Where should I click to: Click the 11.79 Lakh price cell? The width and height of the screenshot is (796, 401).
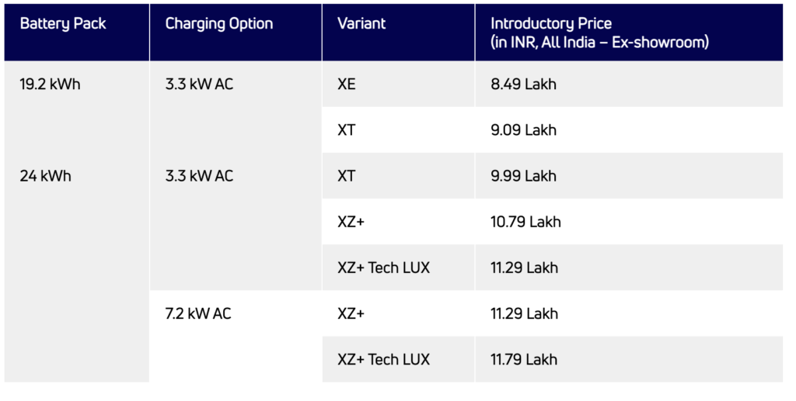525,360
